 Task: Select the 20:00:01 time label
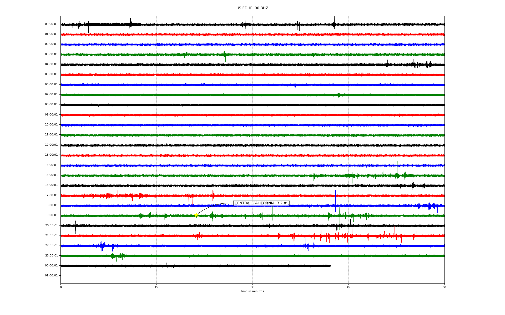coord(51,225)
